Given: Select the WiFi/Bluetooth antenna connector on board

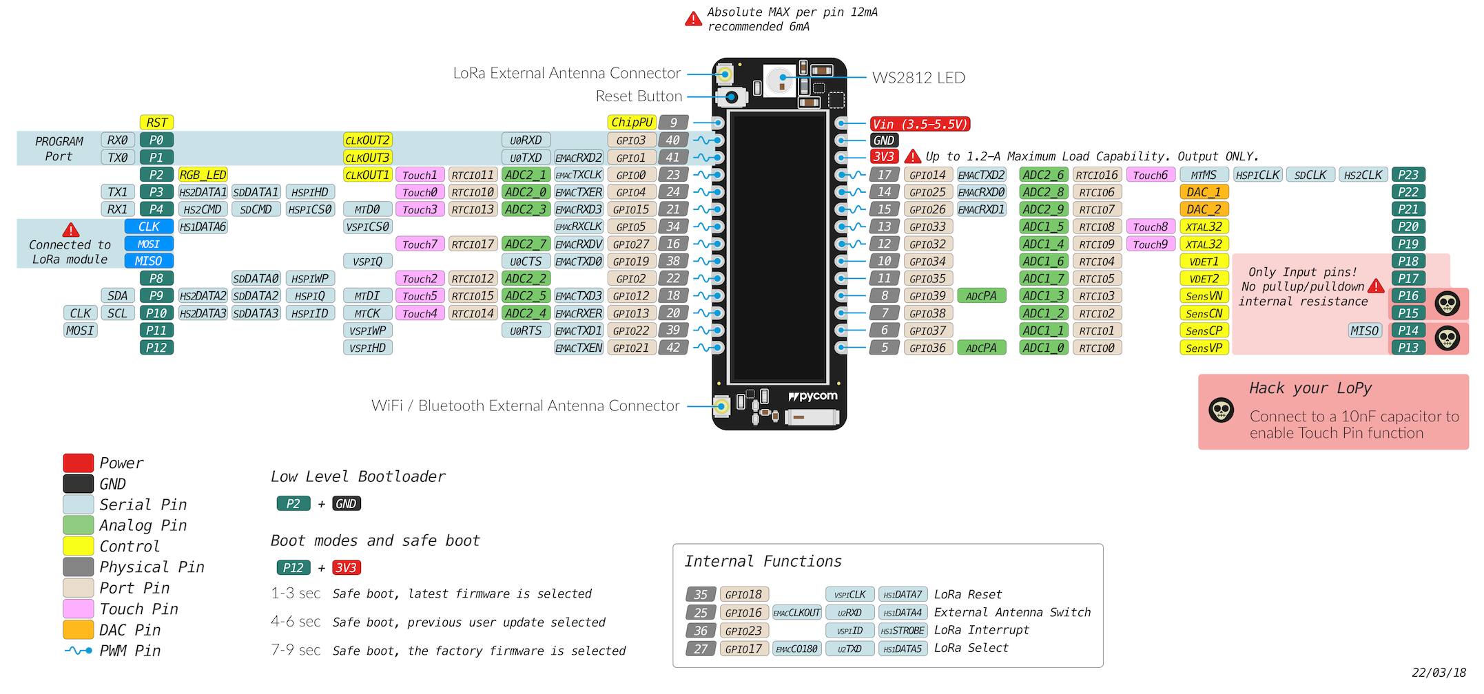Looking at the screenshot, I should tap(721, 406).
